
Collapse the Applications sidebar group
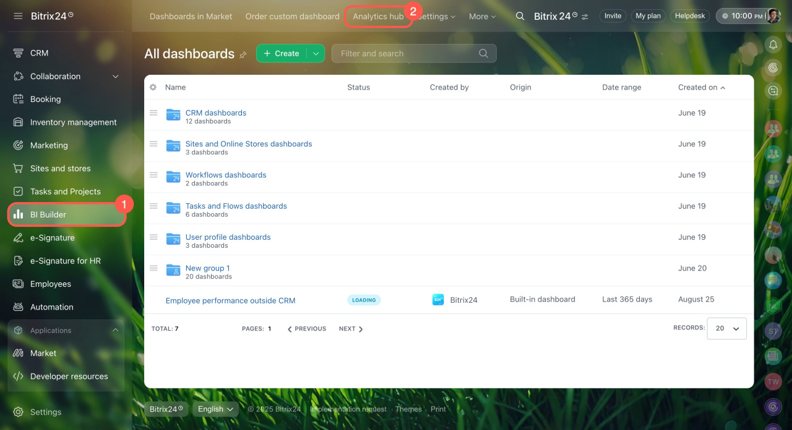click(115, 331)
